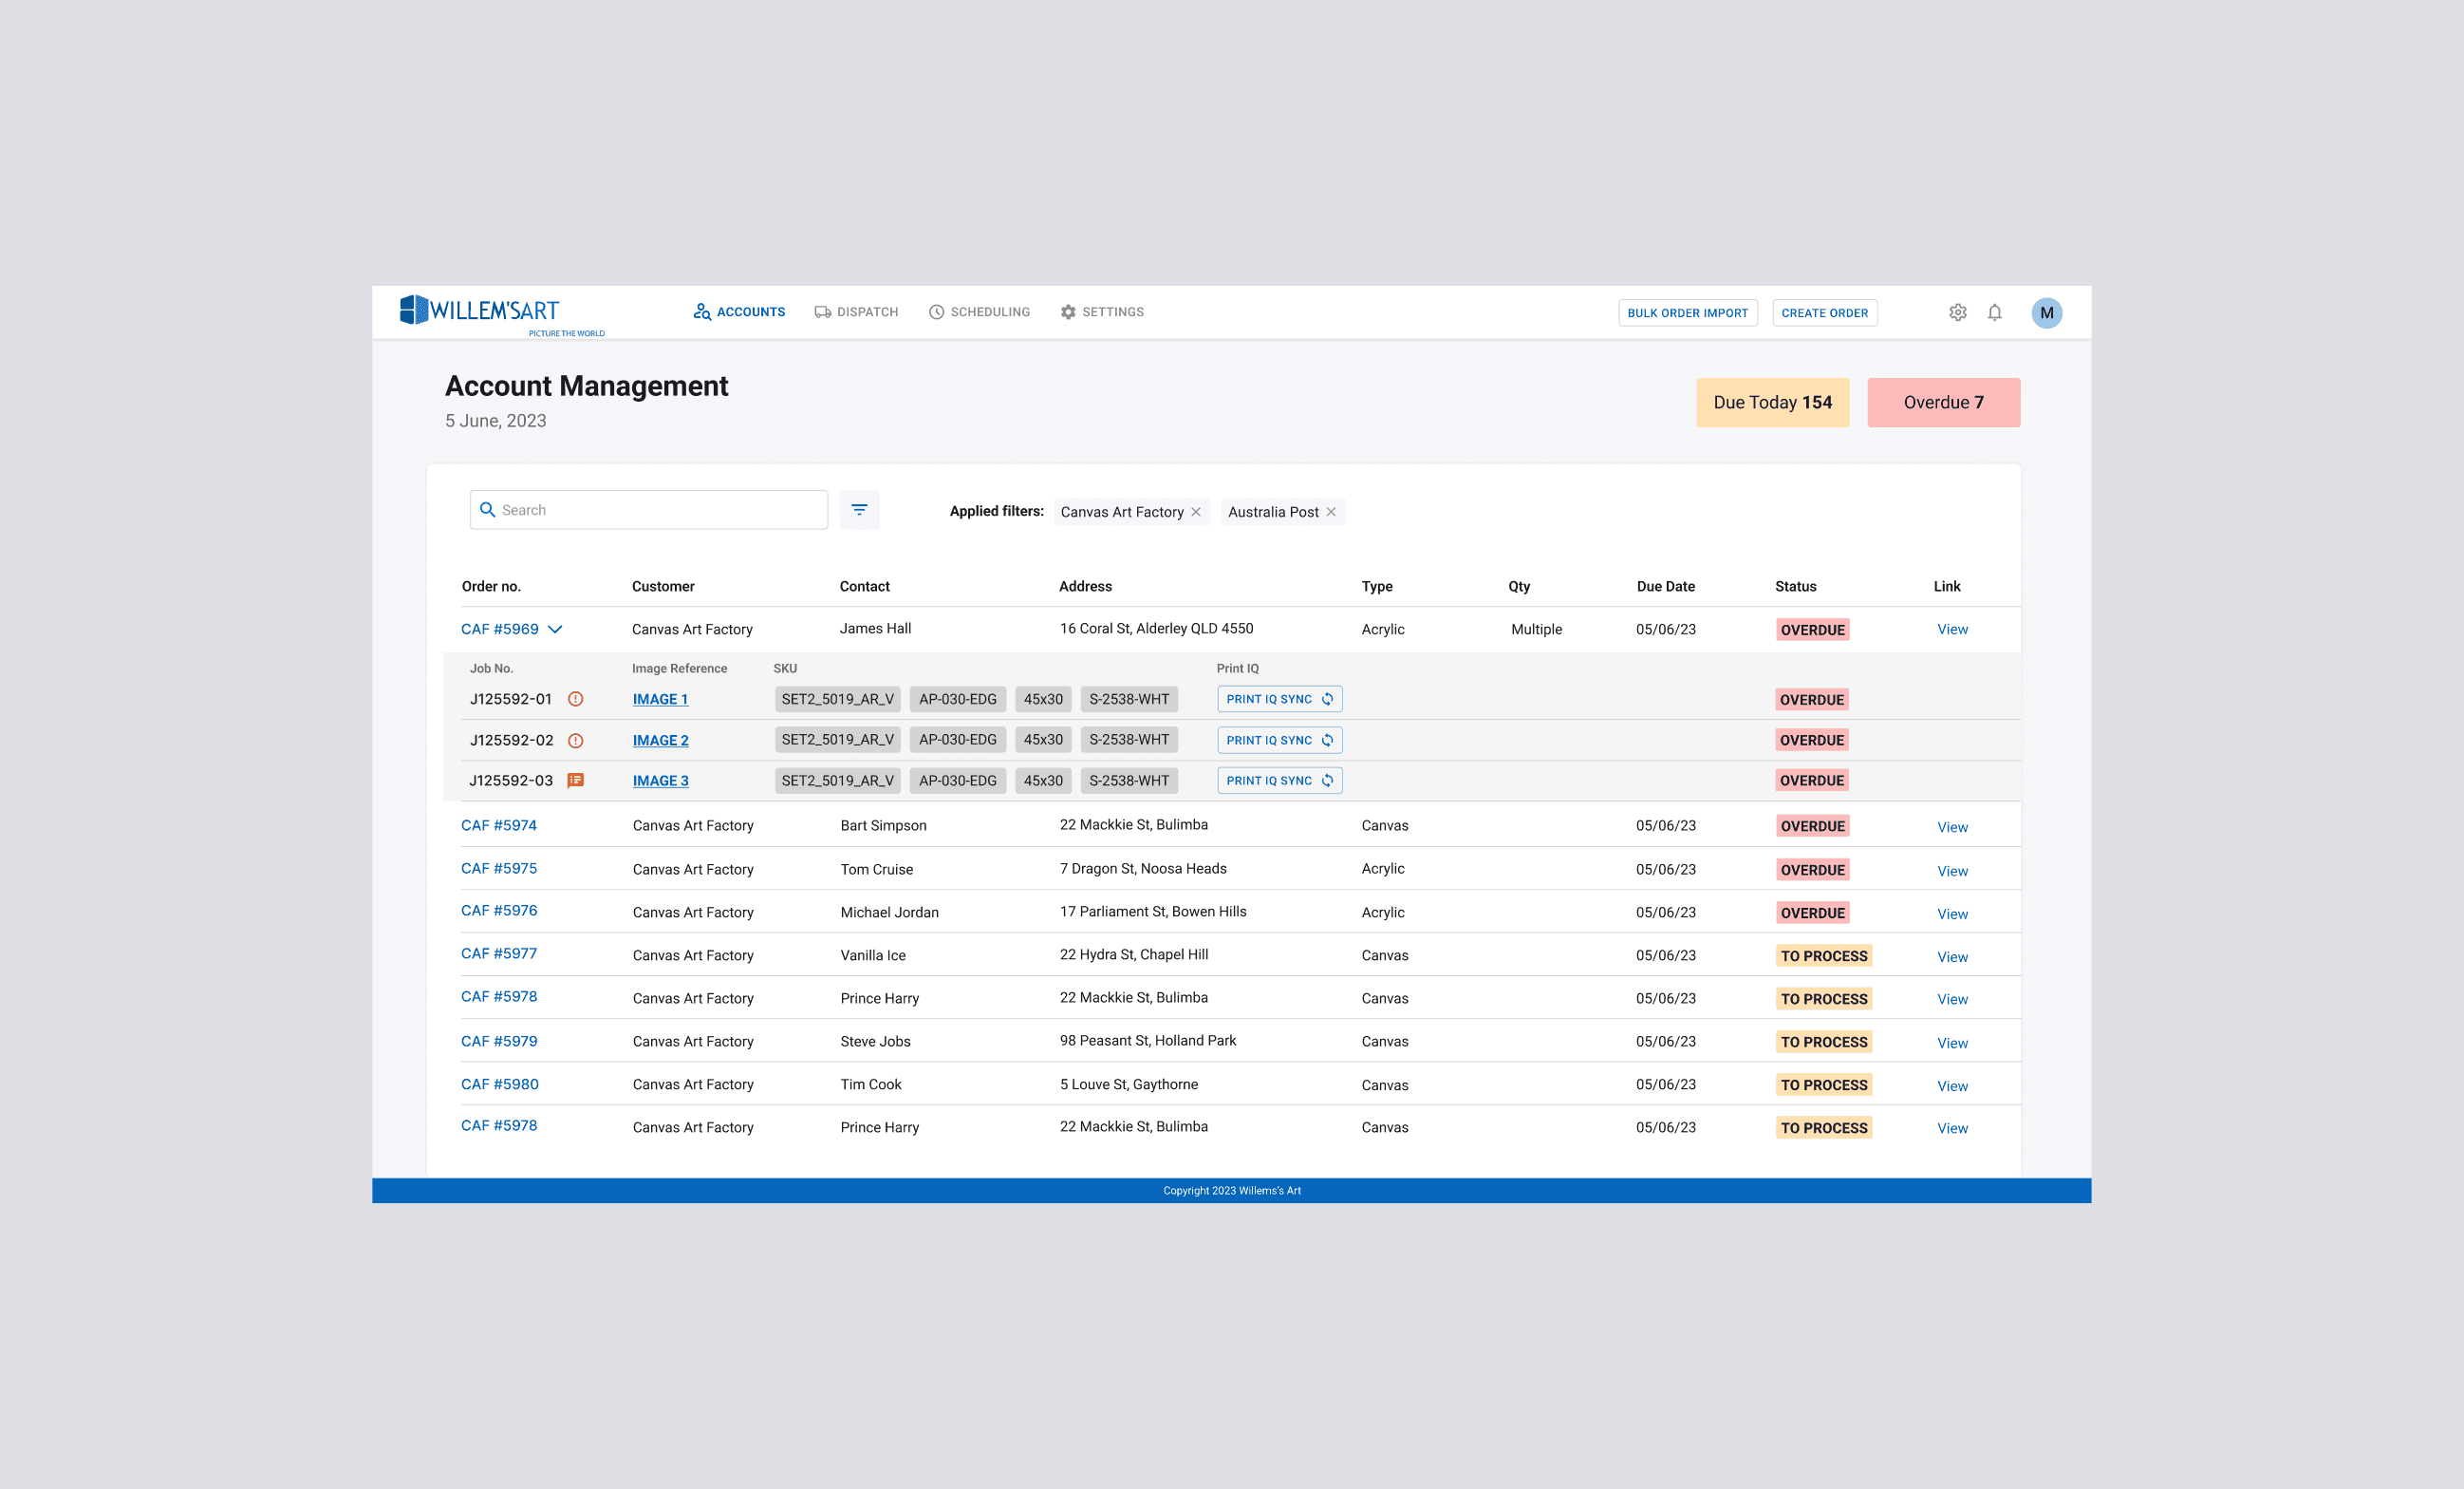
Task: Click S-2538-WHT SKU tag for J125592-03
Action: (1128, 781)
